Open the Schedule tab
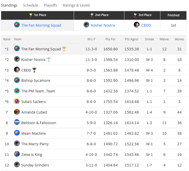189x171 pixels. pyautogui.click(x=30, y=5)
